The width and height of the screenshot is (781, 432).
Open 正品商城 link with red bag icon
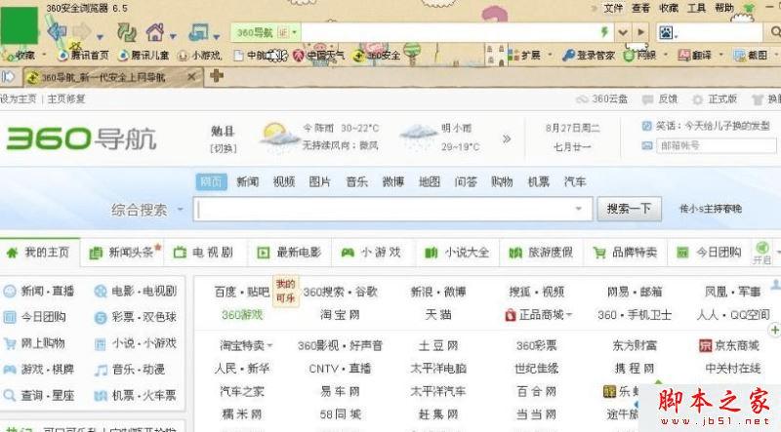coord(535,315)
